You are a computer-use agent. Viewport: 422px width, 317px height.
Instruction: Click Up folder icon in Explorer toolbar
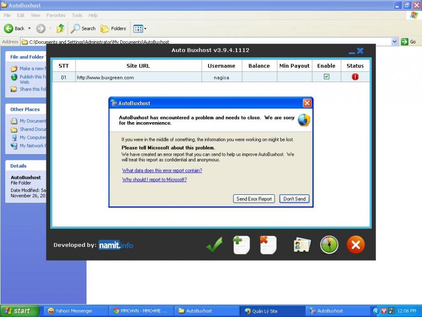coord(61,28)
